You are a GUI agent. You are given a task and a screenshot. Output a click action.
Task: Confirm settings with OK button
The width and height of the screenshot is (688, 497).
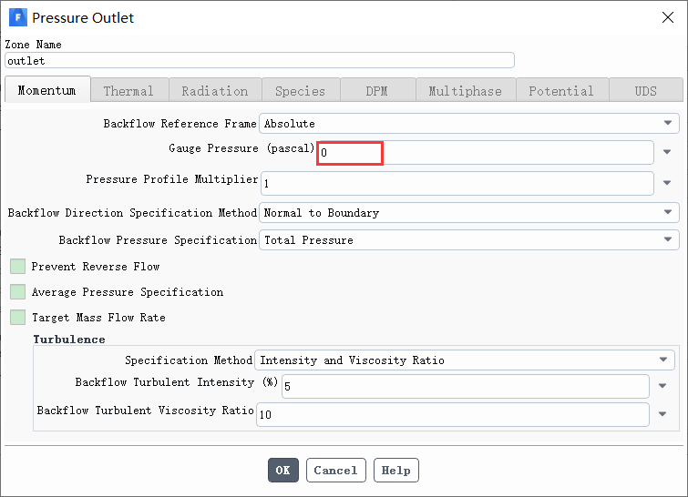coord(283,471)
